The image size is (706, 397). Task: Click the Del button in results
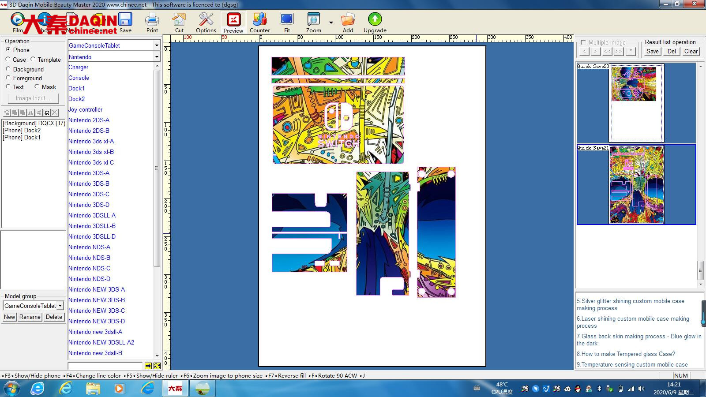[671, 51]
